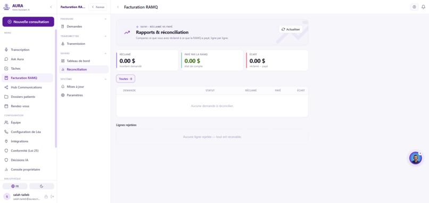Screen dimensions: 429x203
Task: Toggle dark mode with moon button
Action: pos(42,186)
